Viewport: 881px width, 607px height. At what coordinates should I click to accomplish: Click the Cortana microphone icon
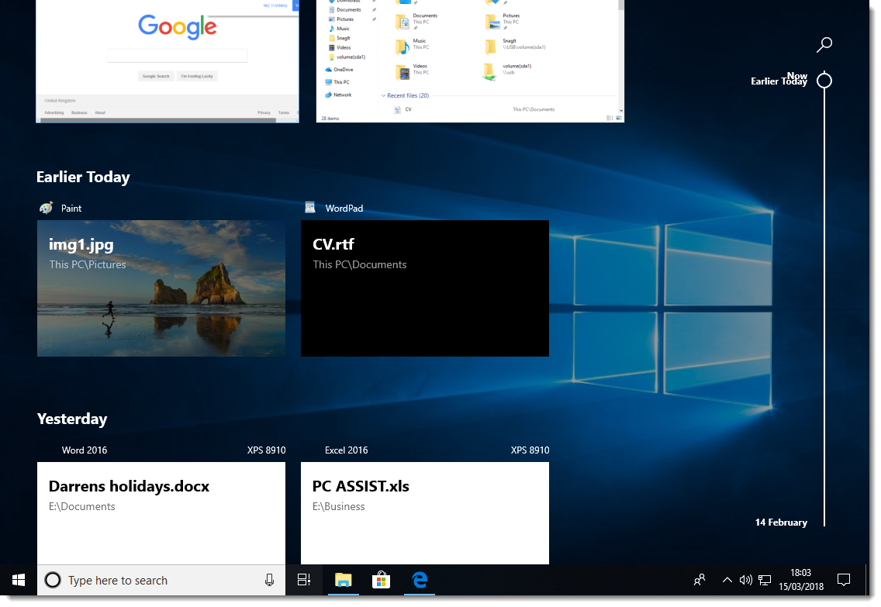click(x=269, y=580)
